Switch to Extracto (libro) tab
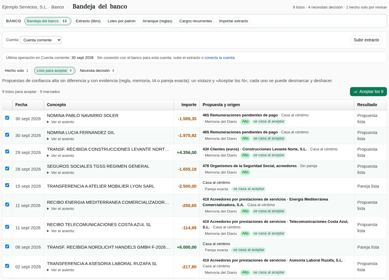 click(x=88, y=21)
